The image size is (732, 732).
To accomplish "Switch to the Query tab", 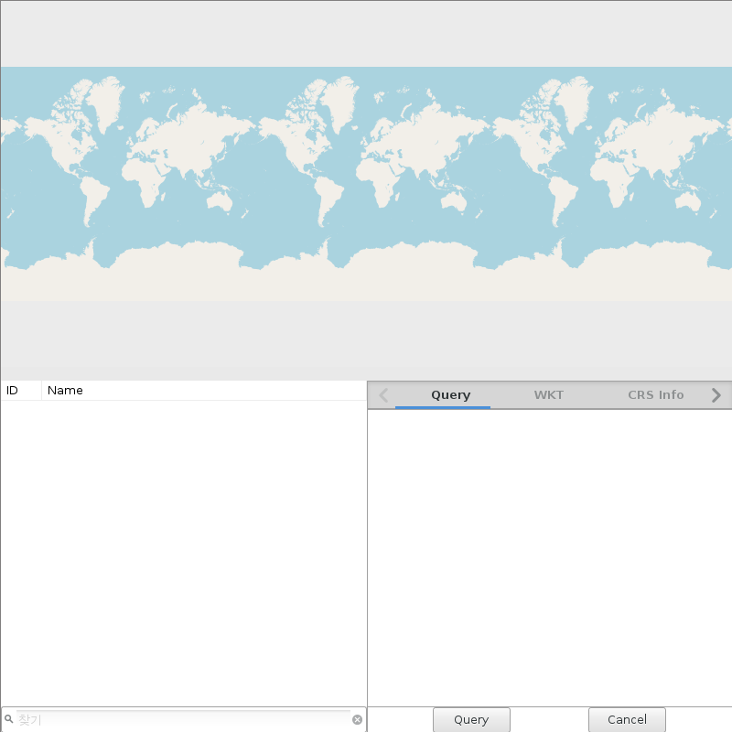I will [450, 395].
